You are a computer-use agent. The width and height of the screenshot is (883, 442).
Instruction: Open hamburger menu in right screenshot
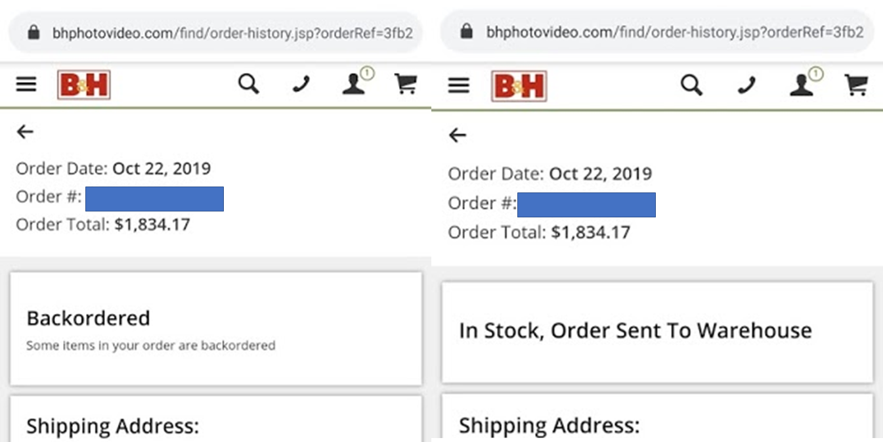[458, 85]
